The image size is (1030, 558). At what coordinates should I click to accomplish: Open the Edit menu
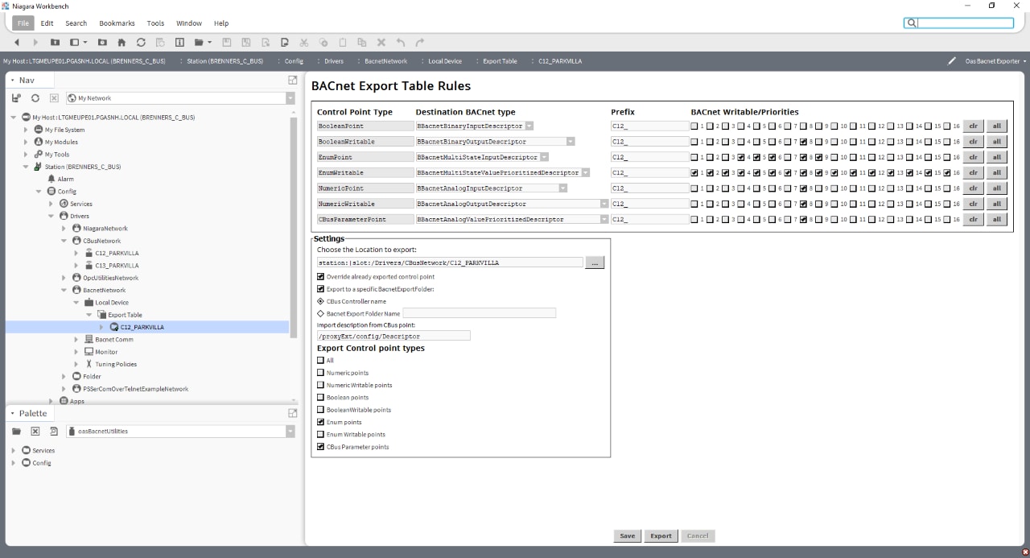[x=47, y=23]
